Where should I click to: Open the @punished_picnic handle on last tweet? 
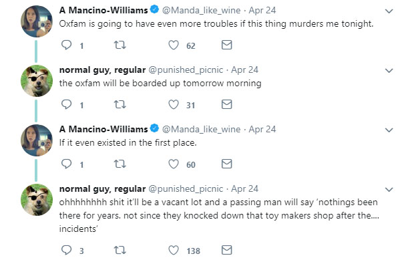click(x=188, y=189)
